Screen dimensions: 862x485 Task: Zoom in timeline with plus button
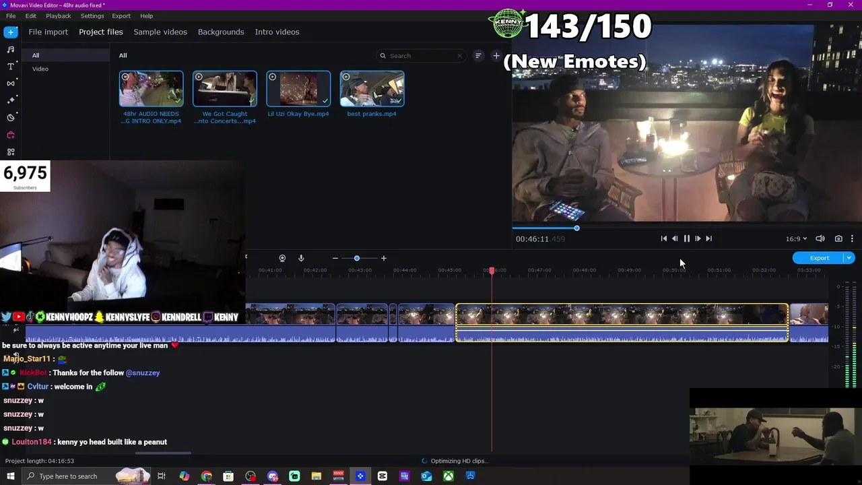[x=384, y=258]
